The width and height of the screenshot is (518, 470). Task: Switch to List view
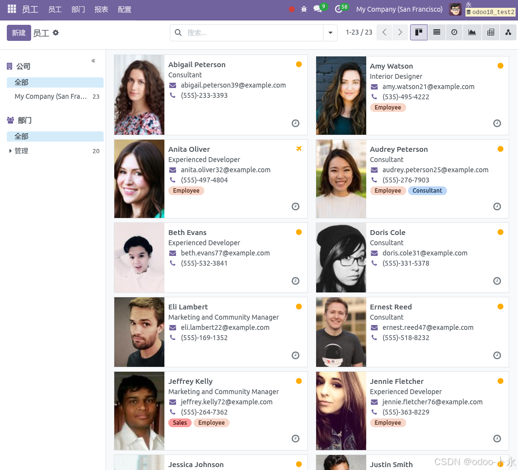click(x=436, y=33)
